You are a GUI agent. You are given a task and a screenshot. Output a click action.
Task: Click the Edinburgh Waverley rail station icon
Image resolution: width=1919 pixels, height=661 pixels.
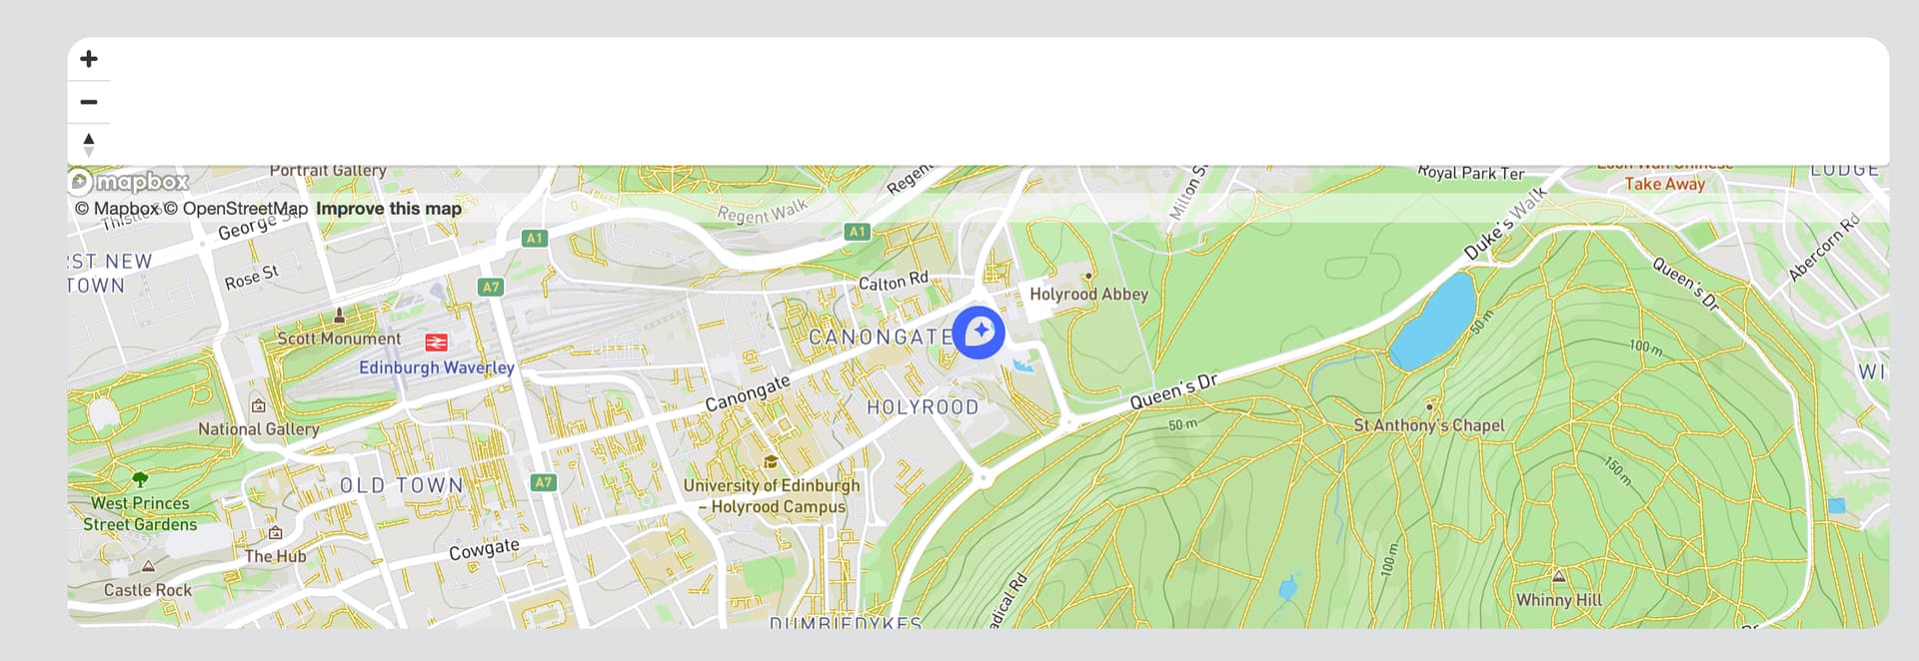click(x=436, y=342)
